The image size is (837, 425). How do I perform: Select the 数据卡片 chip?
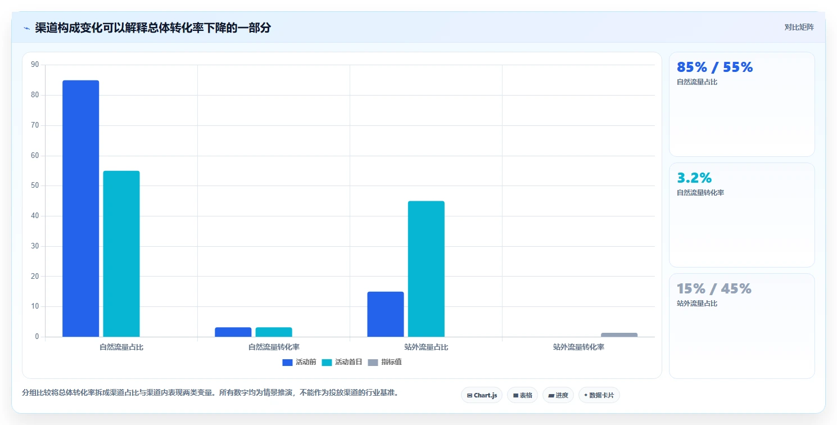599,395
